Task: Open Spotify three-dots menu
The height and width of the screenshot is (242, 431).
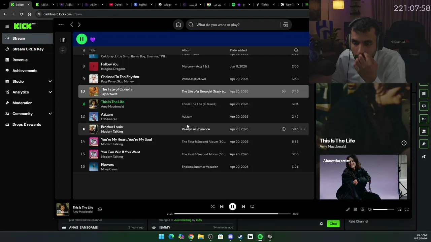Action: coord(61,25)
